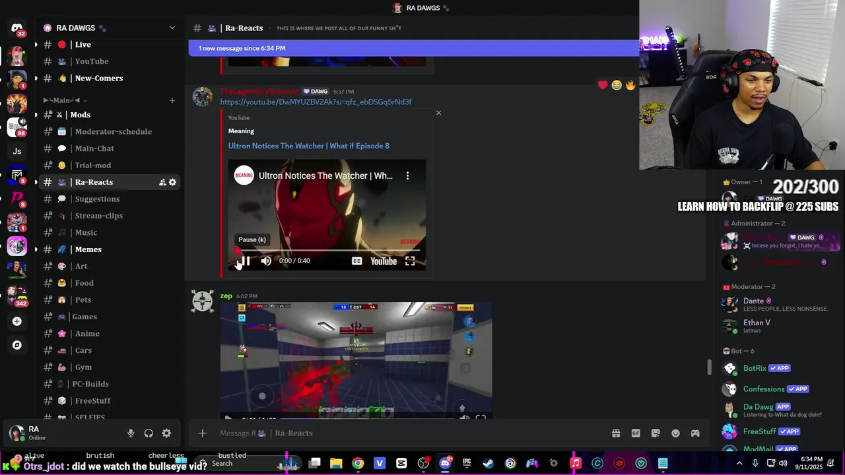This screenshot has height=475, width=845.
Task: Open File Explorer from the taskbar
Action: tap(336, 463)
